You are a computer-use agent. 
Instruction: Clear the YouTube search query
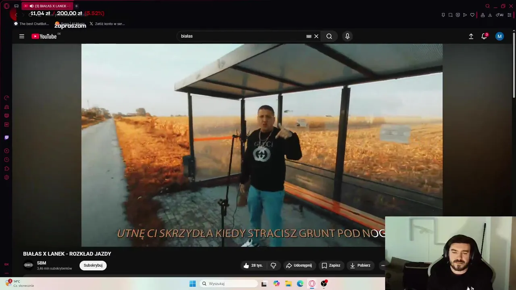(316, 36)
